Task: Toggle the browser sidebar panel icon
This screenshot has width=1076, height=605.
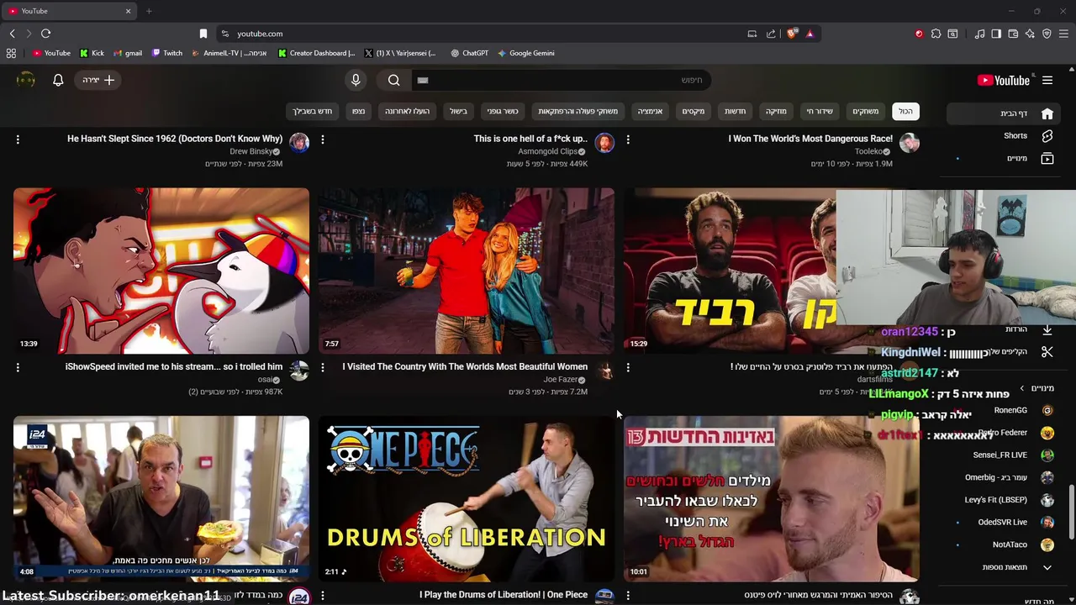Action: coord(996,34)
